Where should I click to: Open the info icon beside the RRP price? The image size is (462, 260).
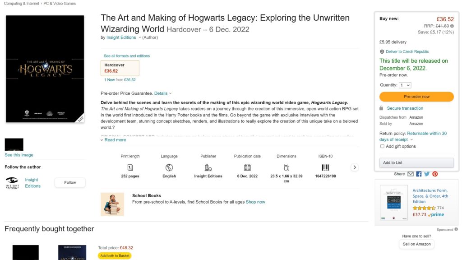tap(452, 26)
